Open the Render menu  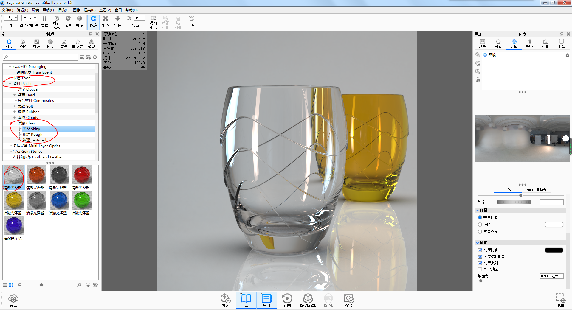coord(90,10)
